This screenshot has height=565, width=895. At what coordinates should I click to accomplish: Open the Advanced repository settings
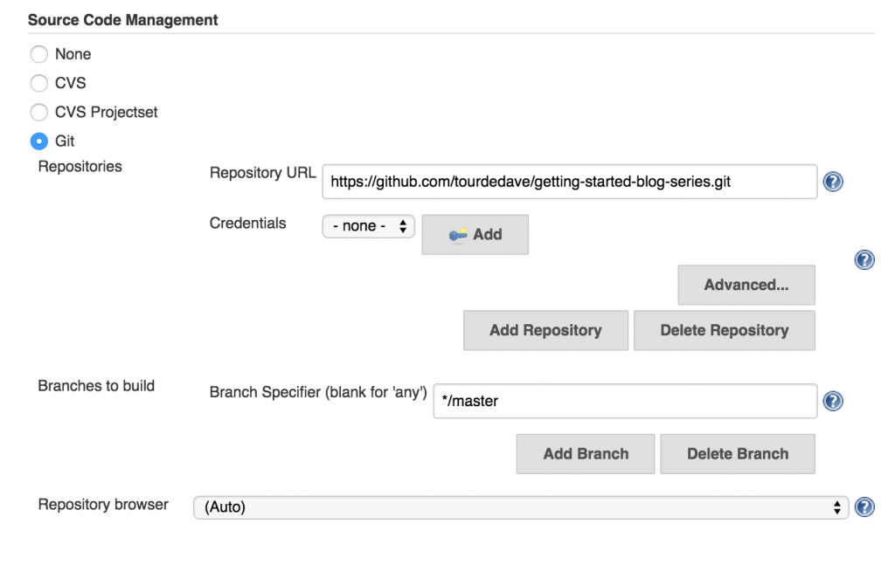pos(746,285)
